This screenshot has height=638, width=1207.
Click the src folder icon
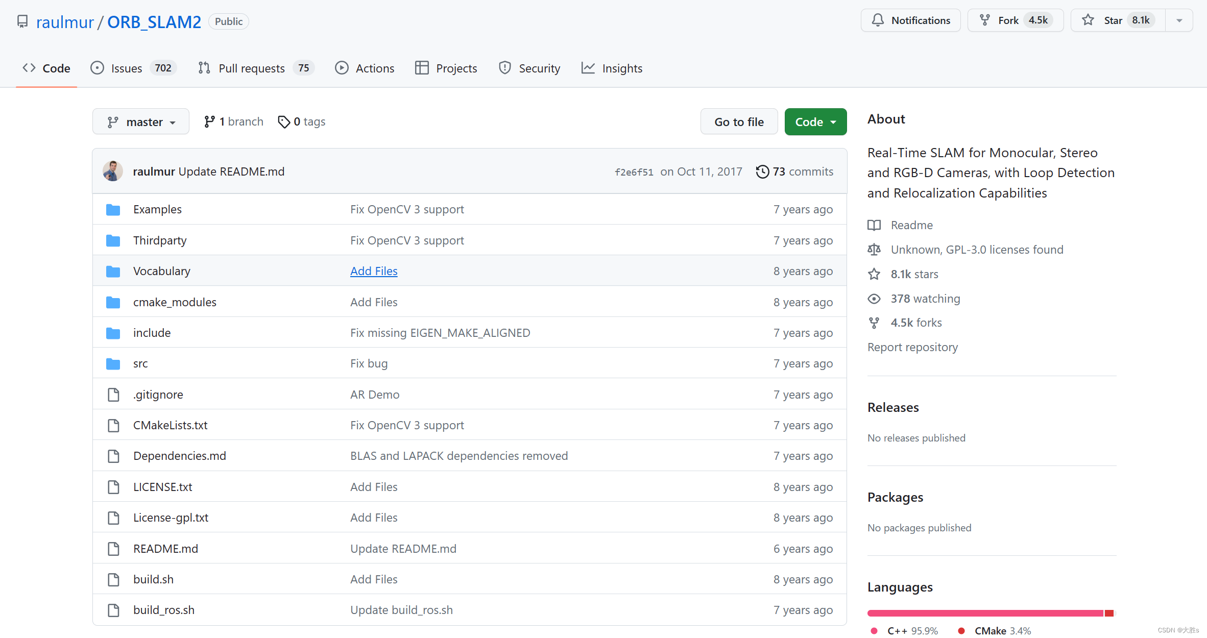pyautogui.click(x=113, y=363)
